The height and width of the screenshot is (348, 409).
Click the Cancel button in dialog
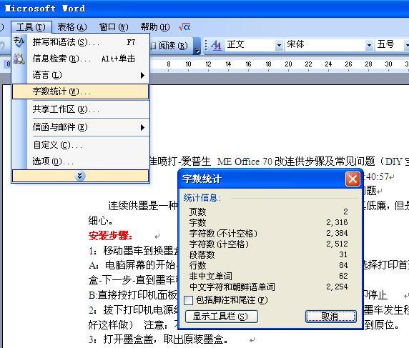[331, 317]
